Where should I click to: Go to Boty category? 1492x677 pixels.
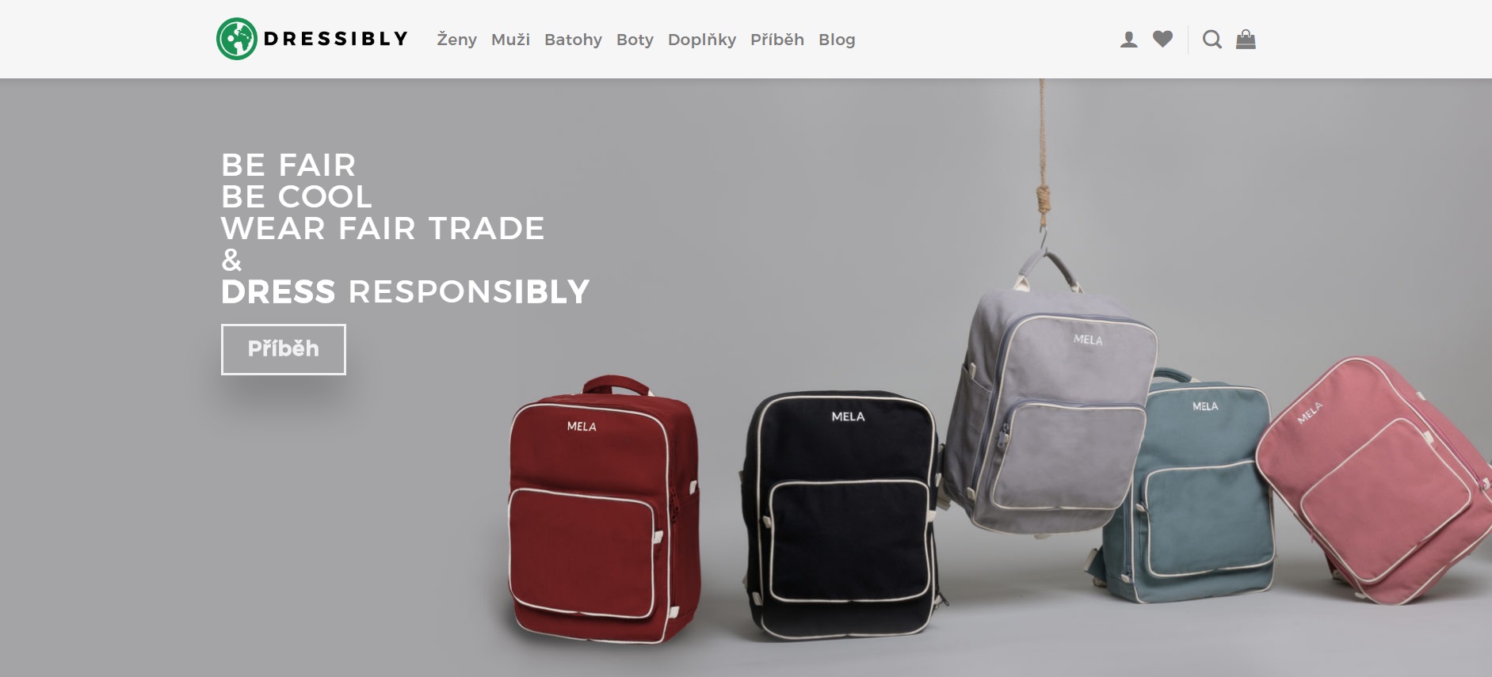[x=635, y=40]
